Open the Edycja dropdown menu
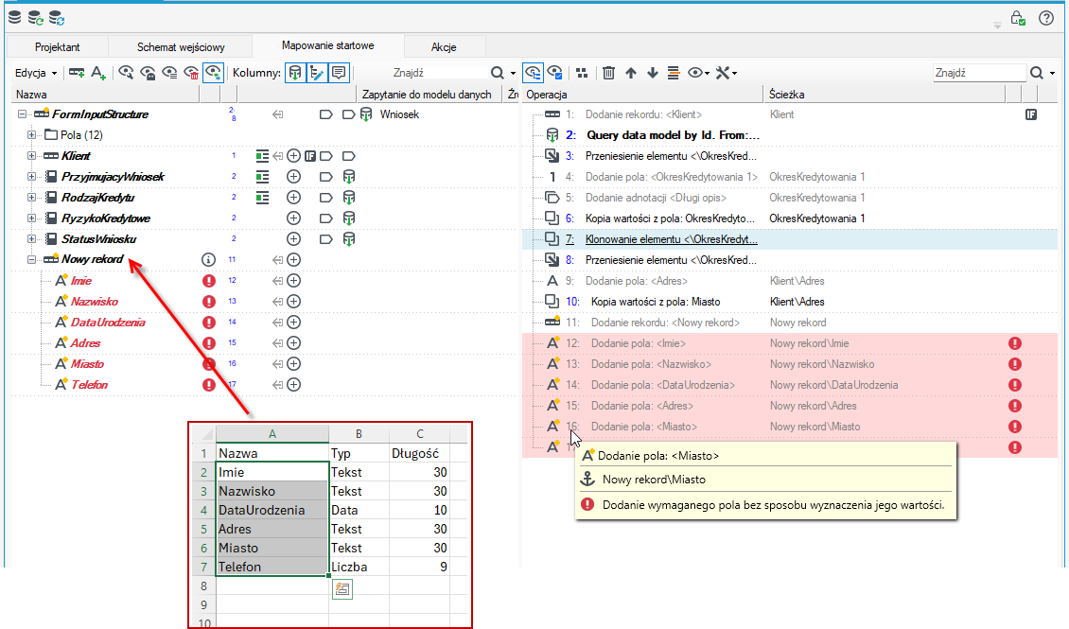Image resolution: width=1069 pixels, height=629 pixels. [36, 73]
